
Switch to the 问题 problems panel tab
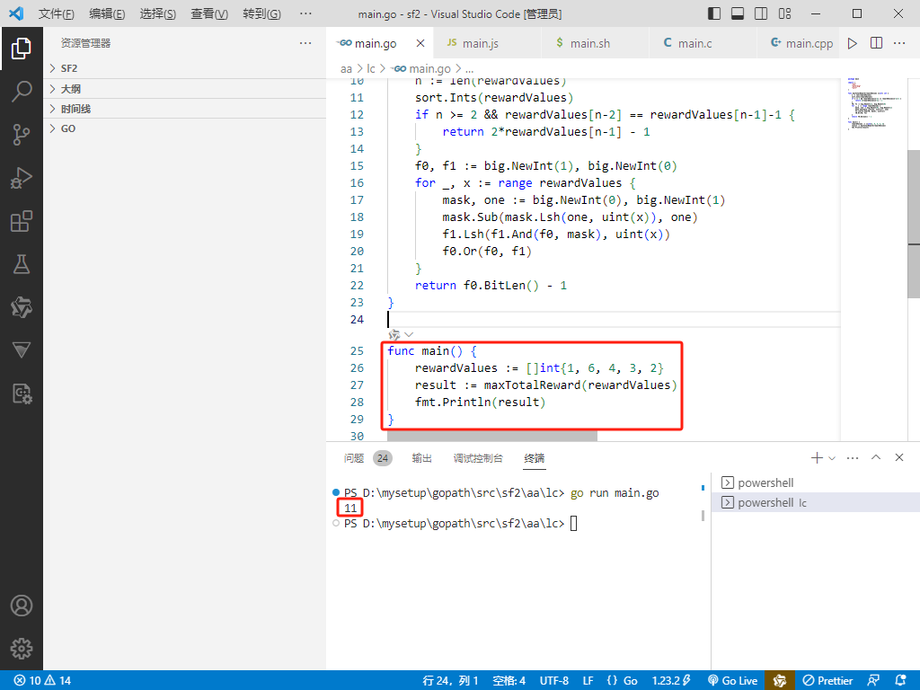click(x=354, y=458)
